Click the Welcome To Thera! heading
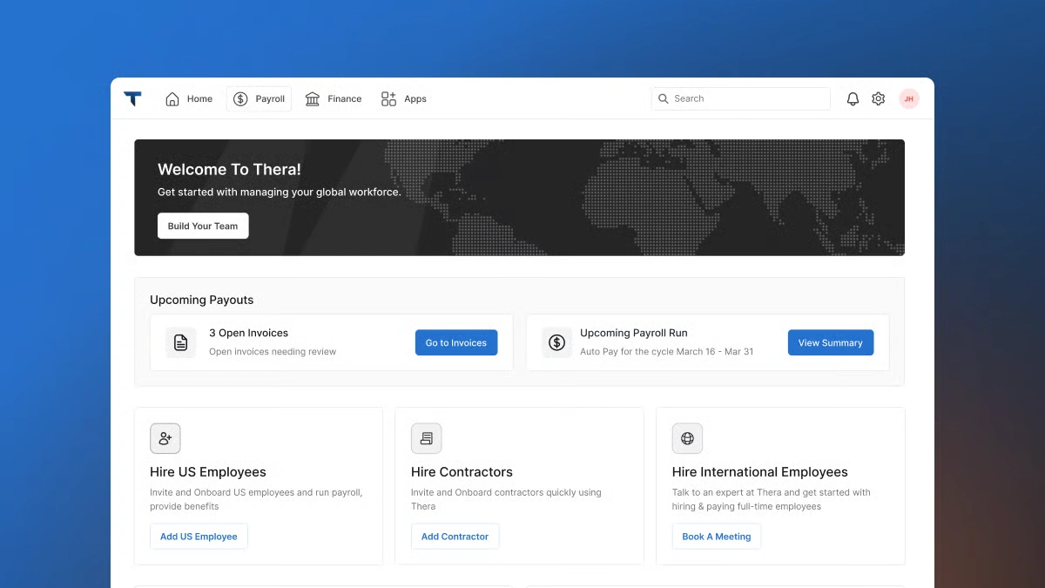 pyautogui.click(x=229, y=170)
